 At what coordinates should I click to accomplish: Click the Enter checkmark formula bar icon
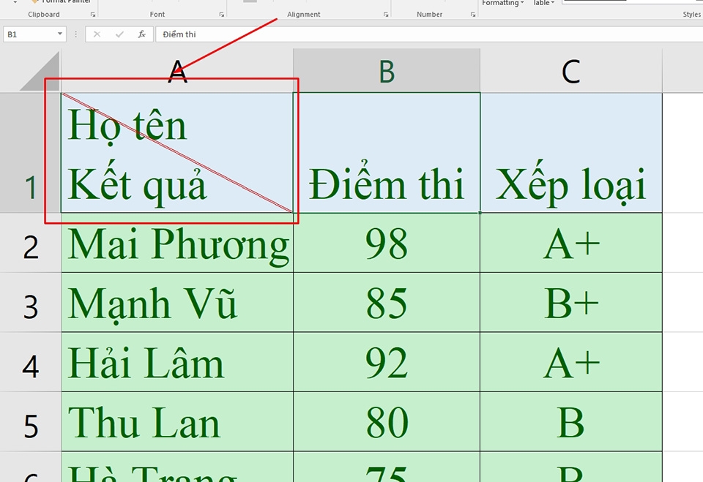tap(119, 34)
